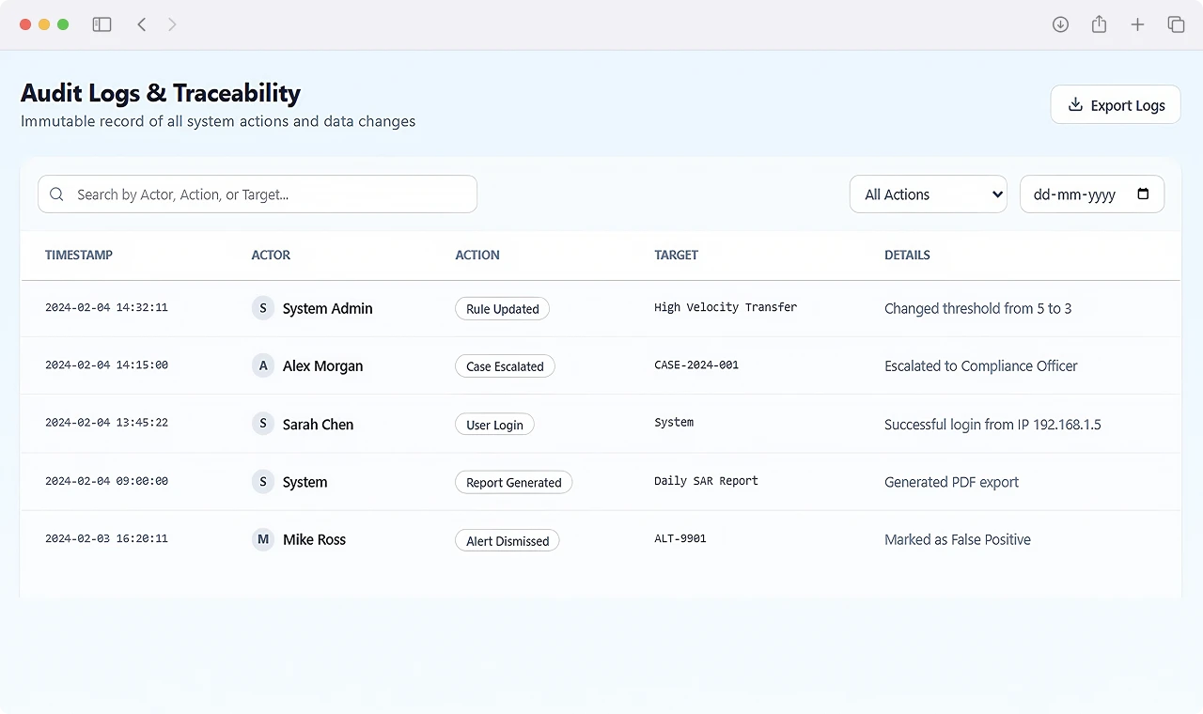Click the ACTION column header
This screenshot has height=714, width=1203.
tap(477, 255)
